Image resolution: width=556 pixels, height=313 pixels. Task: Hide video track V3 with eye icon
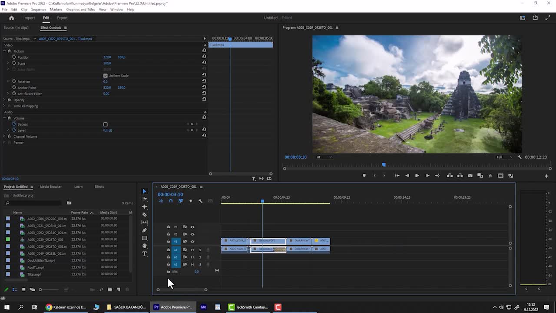[192, 227]
